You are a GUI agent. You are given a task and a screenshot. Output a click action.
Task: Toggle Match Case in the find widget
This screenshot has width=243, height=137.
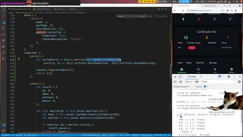coord(139,16)
